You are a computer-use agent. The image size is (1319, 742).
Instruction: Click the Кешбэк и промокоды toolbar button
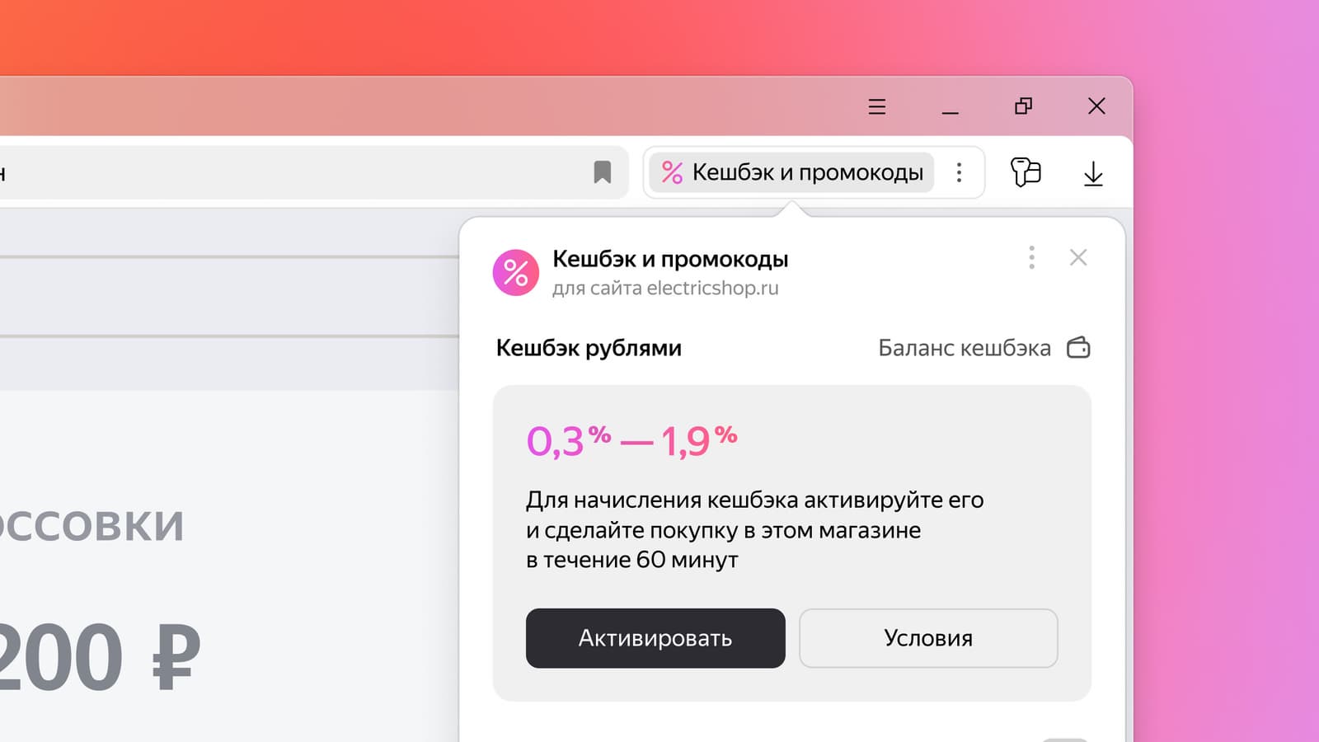tap(791, 172)
